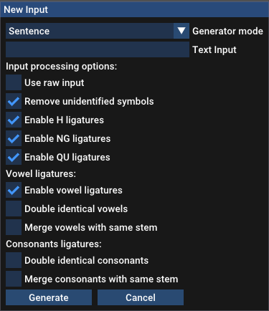Toggle off Enable NG ligatures
Screen dimensions: 269x311
coord(14,138)
